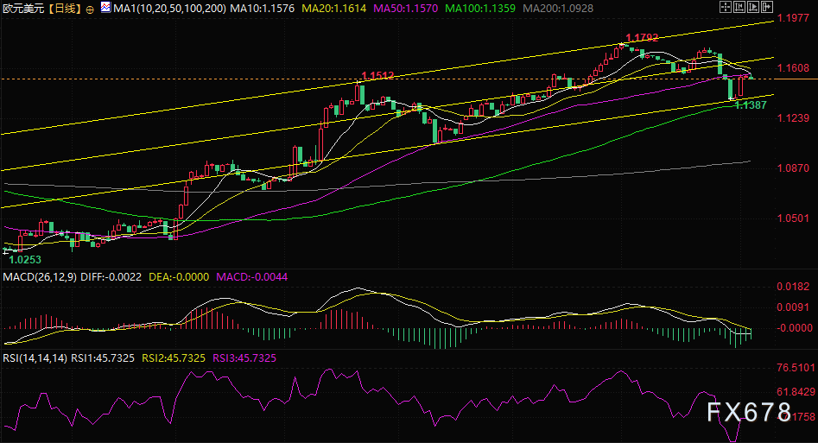Select the 欧元美元 symbol title
The width and height of the screenshot is (818, 443).
coord(23,9)
